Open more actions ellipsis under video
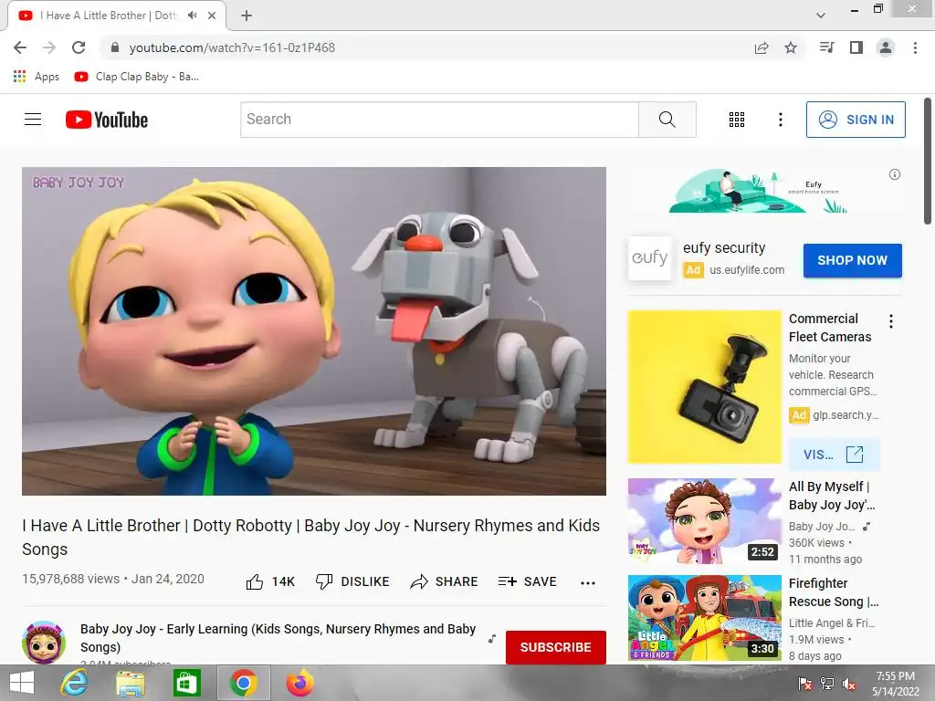935x701 pixels. click(588, 583)
